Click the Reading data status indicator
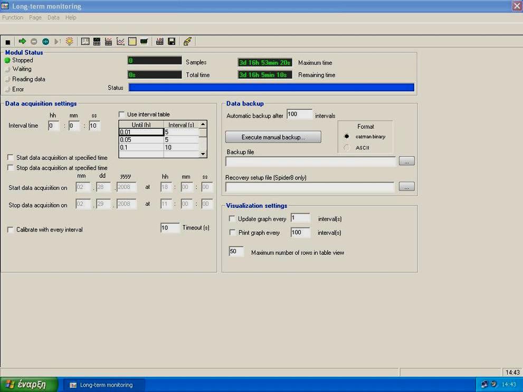This screenshot has height=392, width=523. 7,79
